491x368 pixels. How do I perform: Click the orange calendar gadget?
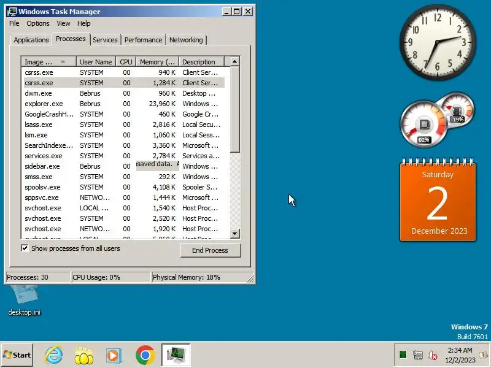click(438, 201)
